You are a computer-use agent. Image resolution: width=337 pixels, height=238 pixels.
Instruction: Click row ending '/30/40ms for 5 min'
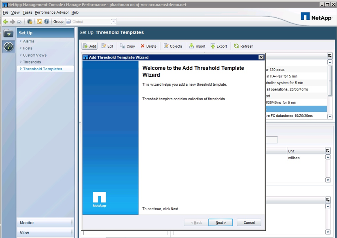[x=296, y=102]
